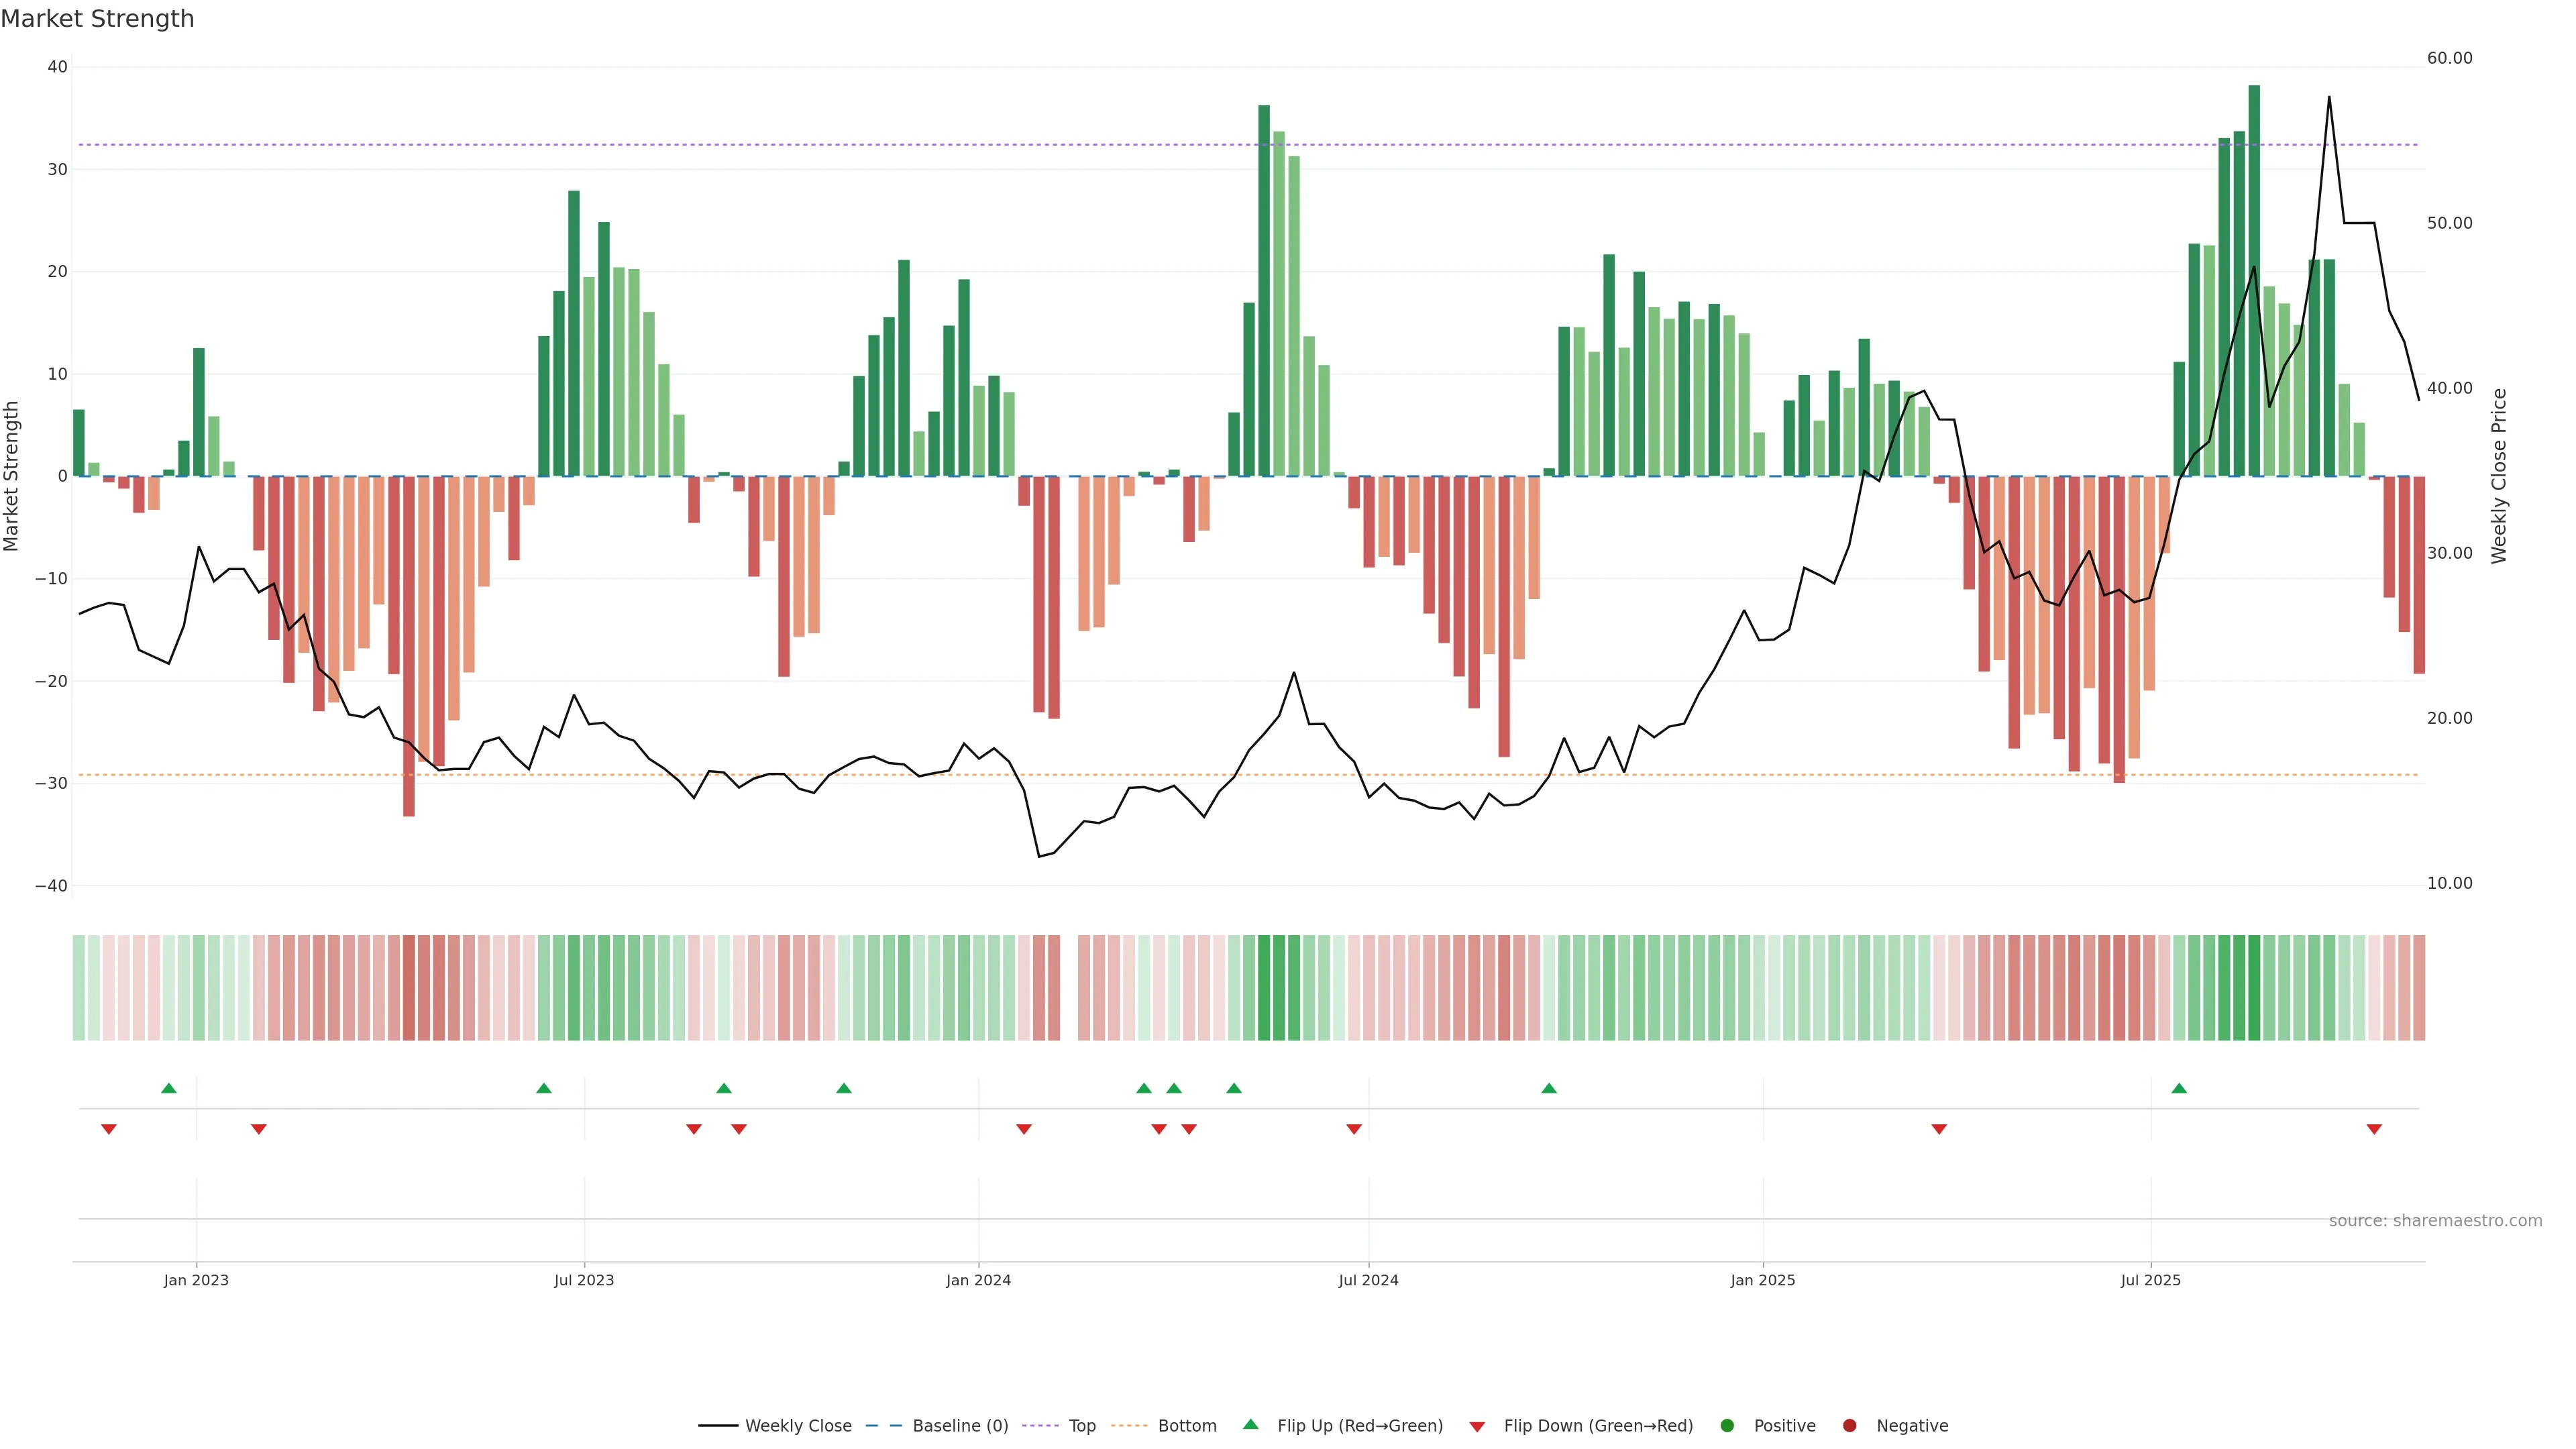This screenshot has width=2576, height=1449.
Task: Toggle the Baseline (0) series label
Action: click(960, 1425)
